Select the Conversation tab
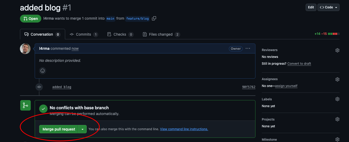The width and height of the screenshot is (349, 142). 42,34
